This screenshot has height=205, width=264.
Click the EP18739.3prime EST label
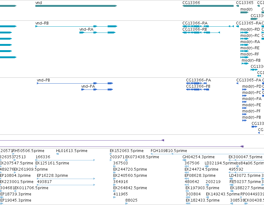coord(16,194)
